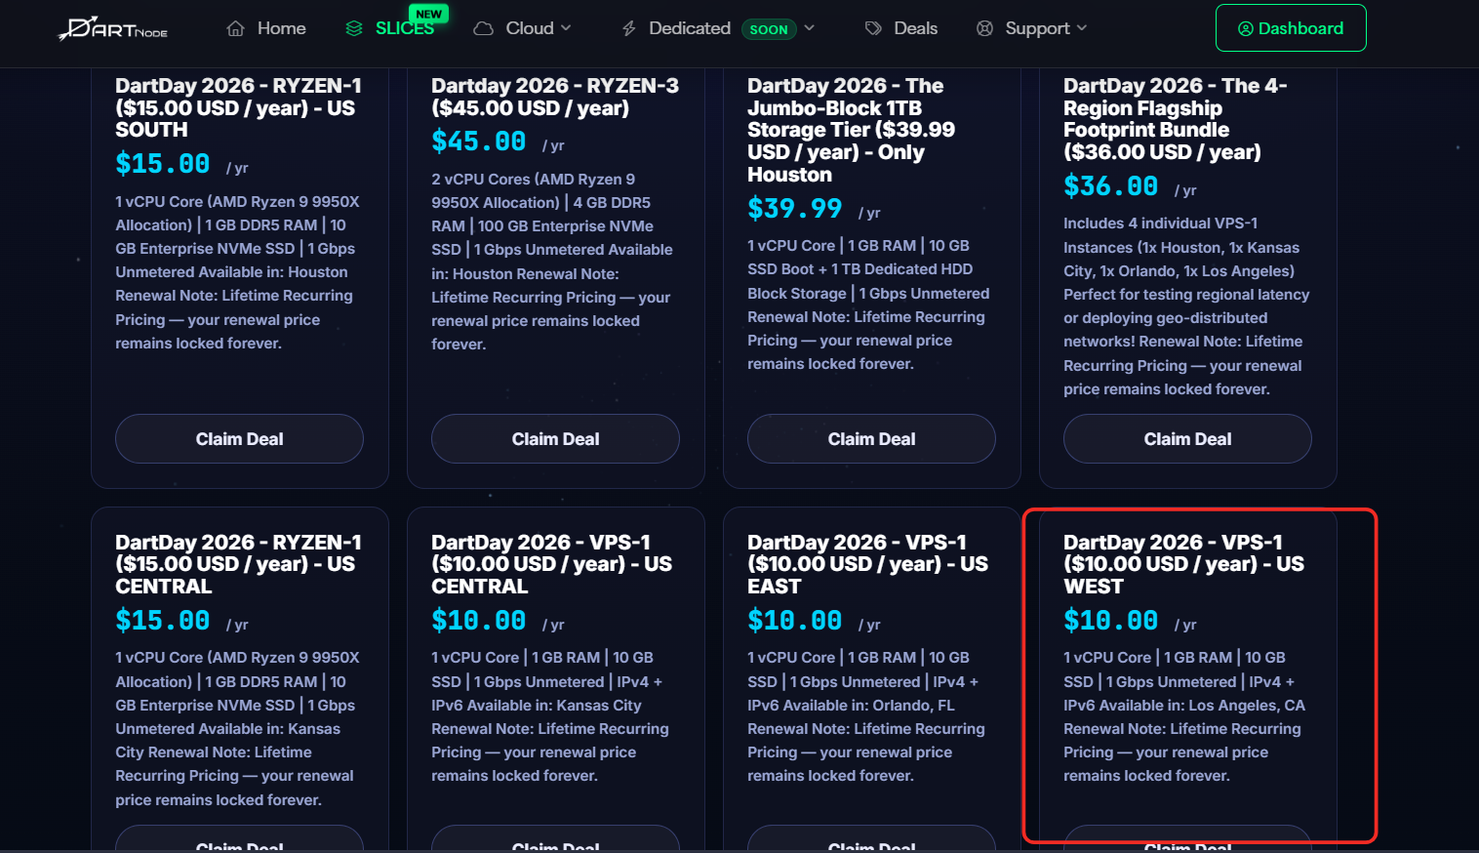Click description mentioning Orlando, FL
The width and height of the screenshot is (1479, 853).
click(x=866, y=716)
